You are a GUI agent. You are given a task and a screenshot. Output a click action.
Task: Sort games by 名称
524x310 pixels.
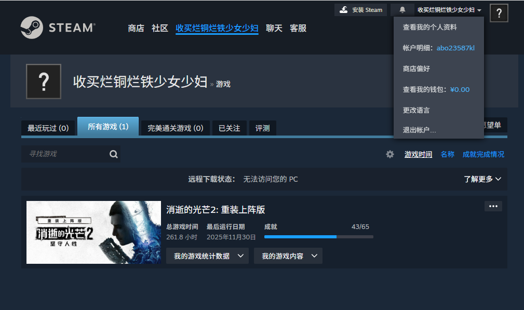(447, 154)
